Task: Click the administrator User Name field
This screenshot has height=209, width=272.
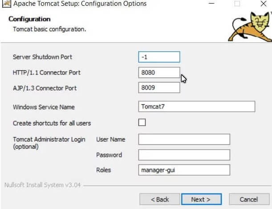Action: tap(184, 139)
